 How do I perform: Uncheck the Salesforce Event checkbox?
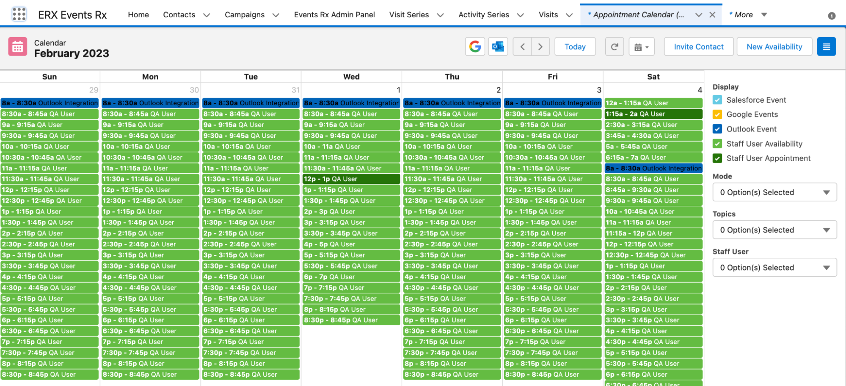click(x=717, y=100)
